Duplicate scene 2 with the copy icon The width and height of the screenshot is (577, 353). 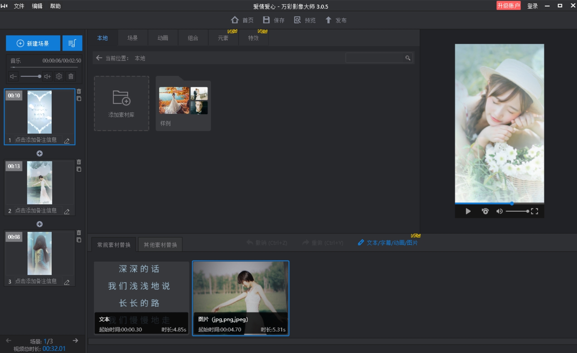79,169
